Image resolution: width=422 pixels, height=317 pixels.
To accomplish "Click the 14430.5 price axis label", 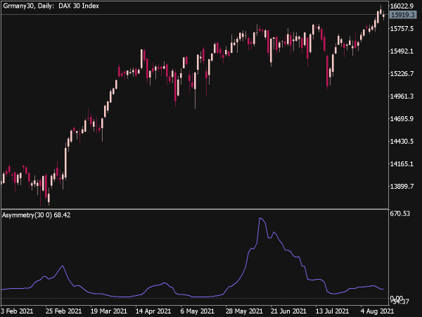I will click(x=402, y=142).
